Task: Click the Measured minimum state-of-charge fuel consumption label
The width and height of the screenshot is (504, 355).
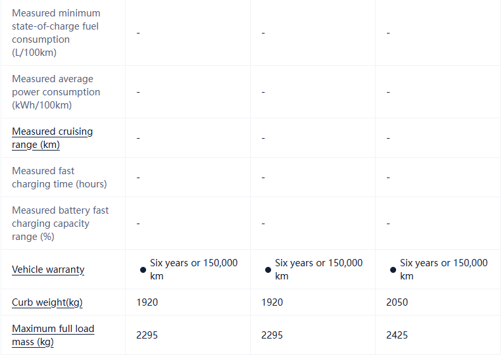Action: (x=56, y=33)
